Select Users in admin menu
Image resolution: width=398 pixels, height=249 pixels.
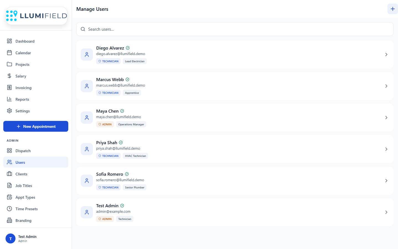pyautogui.click(x=36, y=162)
